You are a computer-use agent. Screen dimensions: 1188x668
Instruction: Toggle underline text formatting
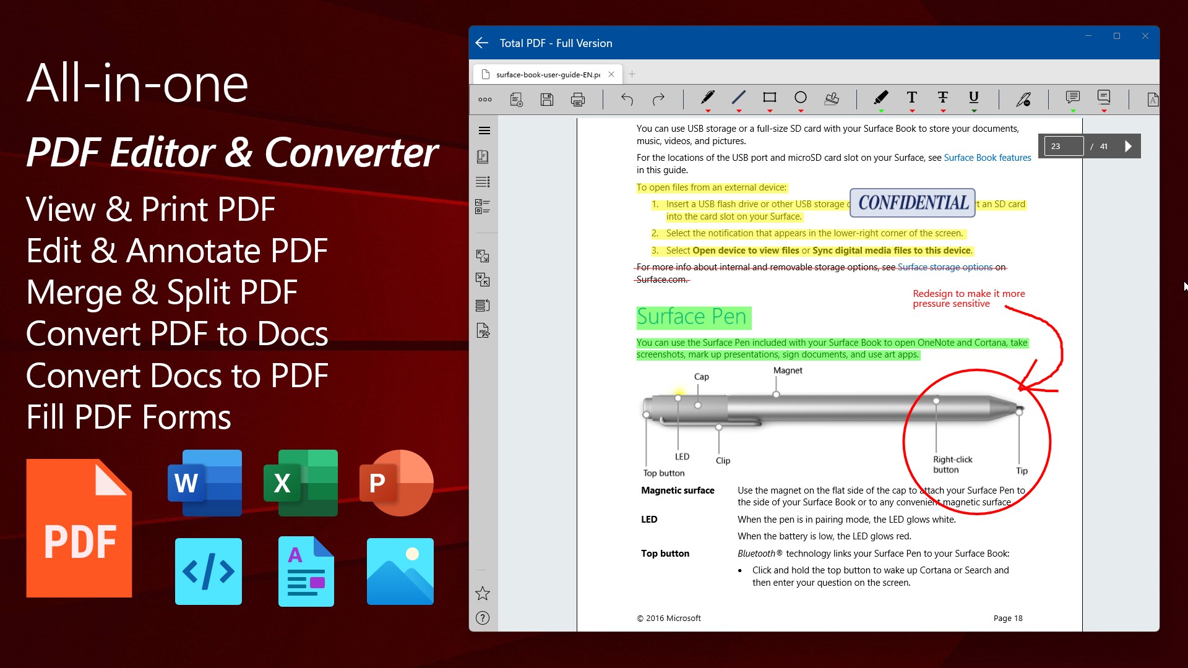coord(973,98)
